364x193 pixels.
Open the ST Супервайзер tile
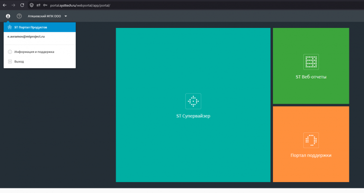tap(193, 105)
